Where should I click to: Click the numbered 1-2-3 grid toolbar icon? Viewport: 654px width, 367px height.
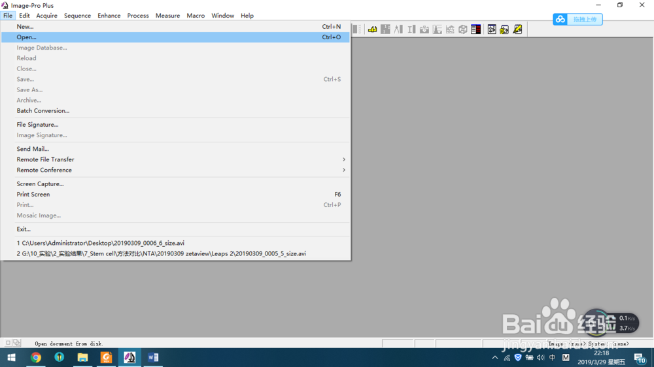(385, 29)
